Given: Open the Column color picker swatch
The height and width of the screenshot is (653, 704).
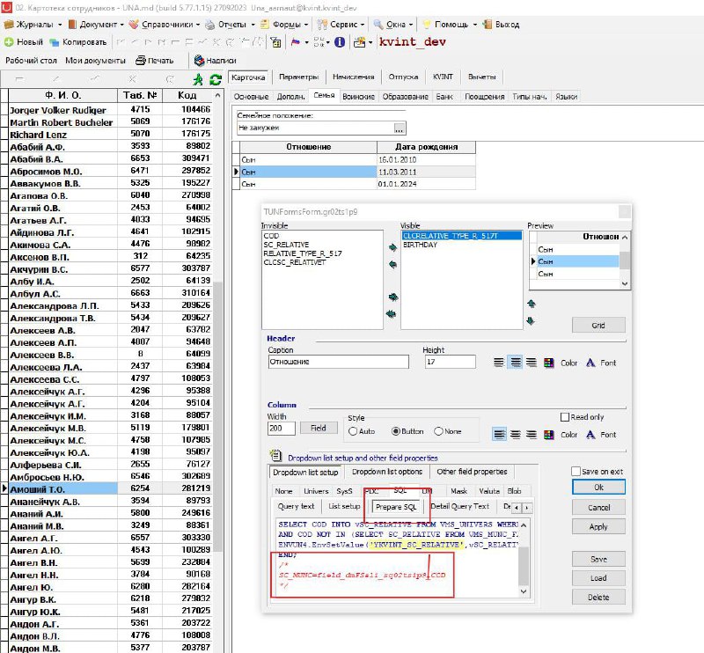Looking at the screenshot, I should tap(548, 434).
